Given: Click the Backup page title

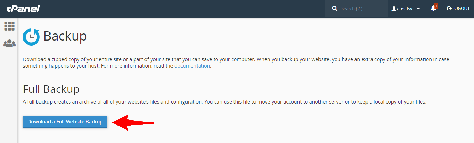Looking at the screenshot, I should (x=65, y=36).
